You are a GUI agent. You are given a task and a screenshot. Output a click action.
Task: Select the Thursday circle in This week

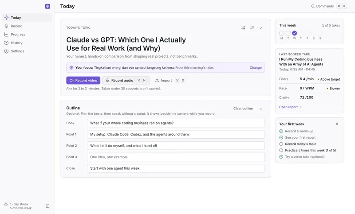click(301, 33)
